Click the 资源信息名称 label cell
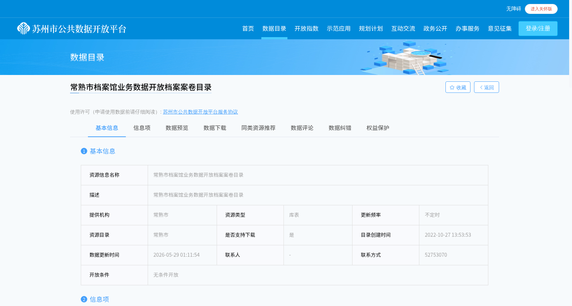The image size is (572, 306). 114,175
